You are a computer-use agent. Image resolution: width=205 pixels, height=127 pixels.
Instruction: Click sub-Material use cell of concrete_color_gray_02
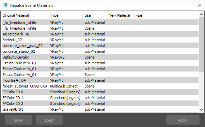tap(95, 46)
